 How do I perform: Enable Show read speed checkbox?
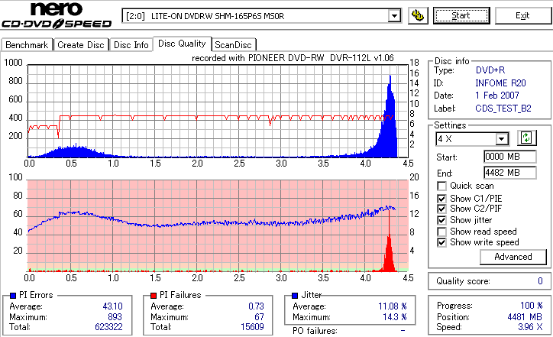pos(441,232)
